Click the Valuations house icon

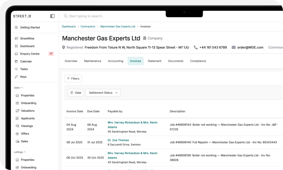coord(17,110)
